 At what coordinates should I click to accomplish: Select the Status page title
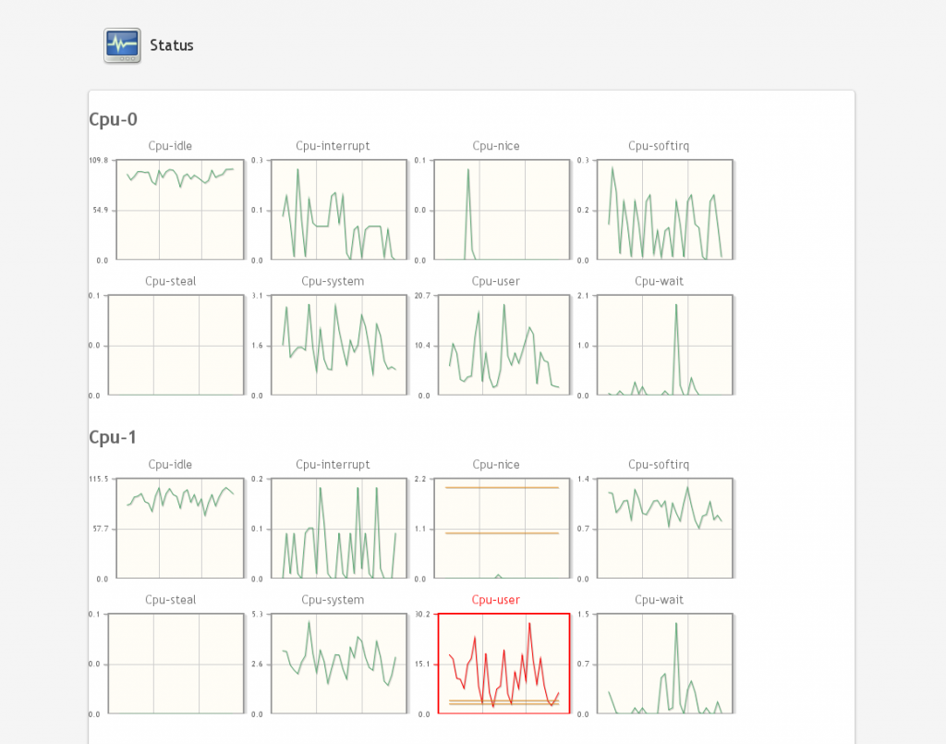[x=172, y=45]
